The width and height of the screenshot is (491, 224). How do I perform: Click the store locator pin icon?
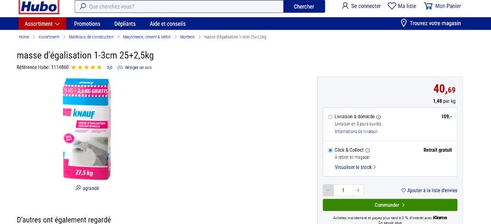tap(404, 23)
